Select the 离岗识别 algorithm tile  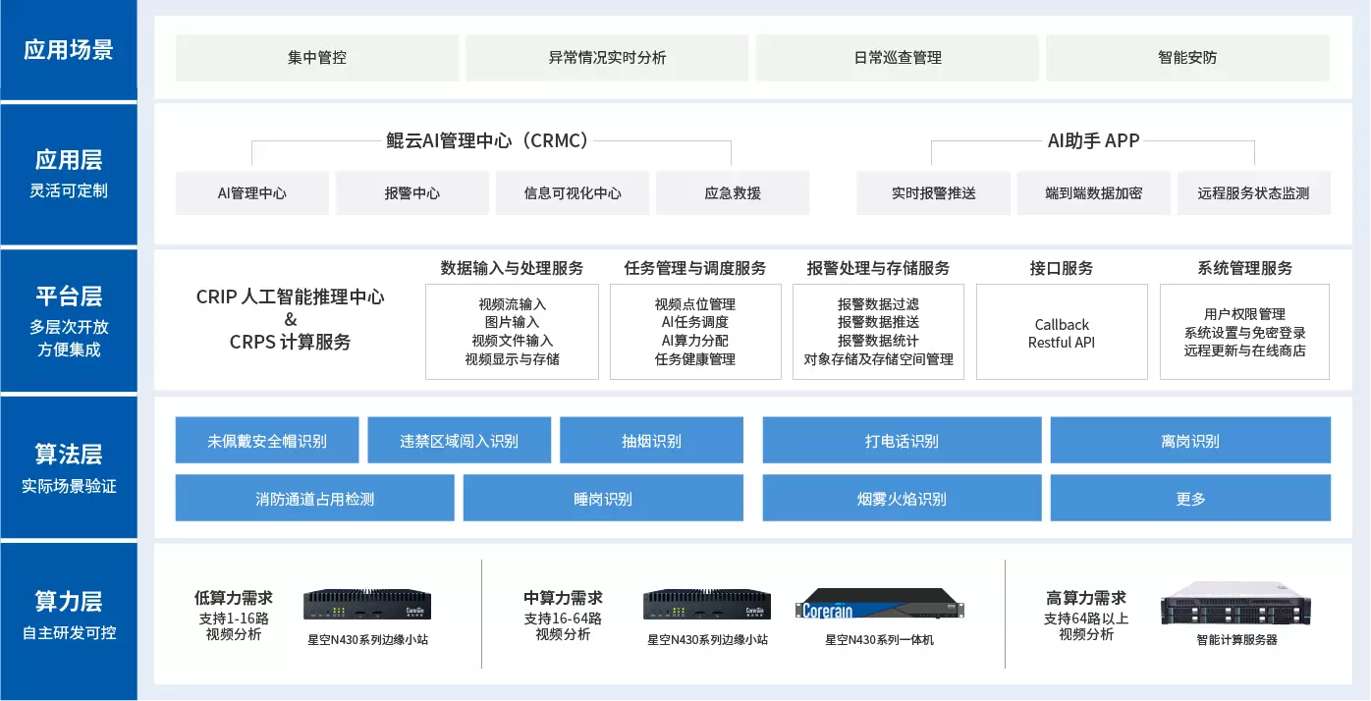coord(1190,441)
